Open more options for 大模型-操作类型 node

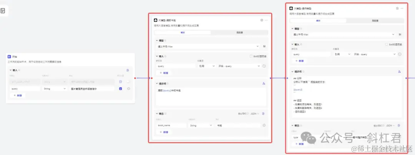[402, 8]
